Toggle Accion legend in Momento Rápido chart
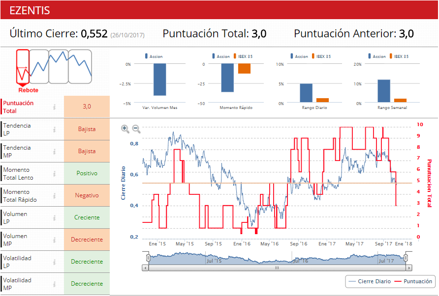The height and width of the screenshot is (296, 439). pyautogui.click(x=221, y=56)
